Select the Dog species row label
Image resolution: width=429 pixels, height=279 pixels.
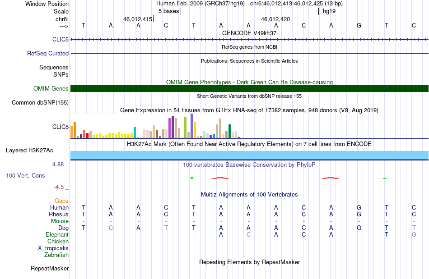coord(64,228)
